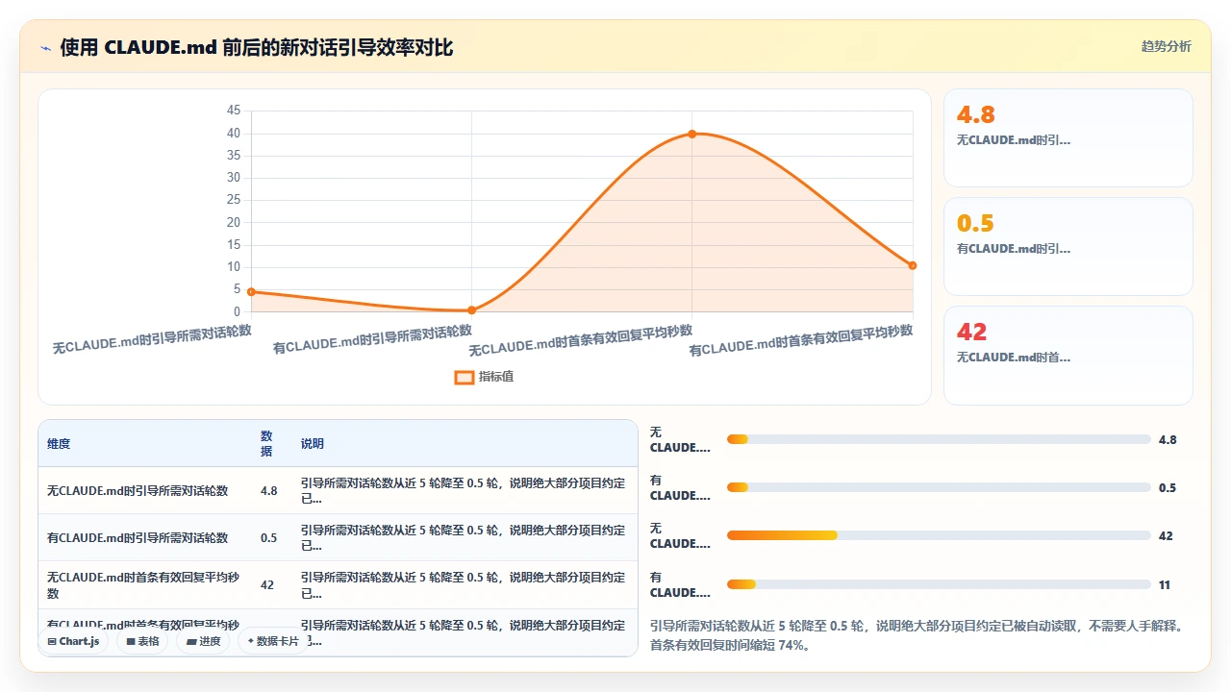
Task: Click x-axis label 无CLAUDE.md时首条有效回复平均秒数
Action: point(581,338)
